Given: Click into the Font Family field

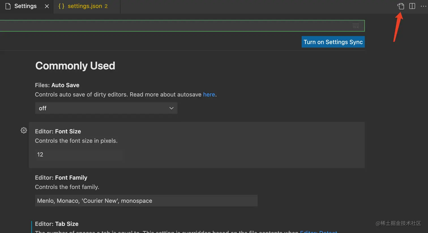Looking at the screenshot, I should (x=146, y=201).
